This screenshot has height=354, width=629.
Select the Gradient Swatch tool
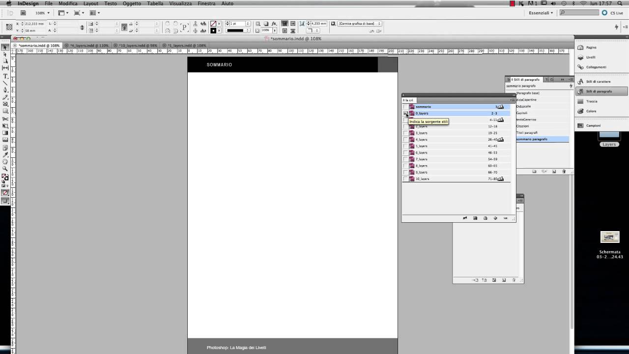pos(5,133)
